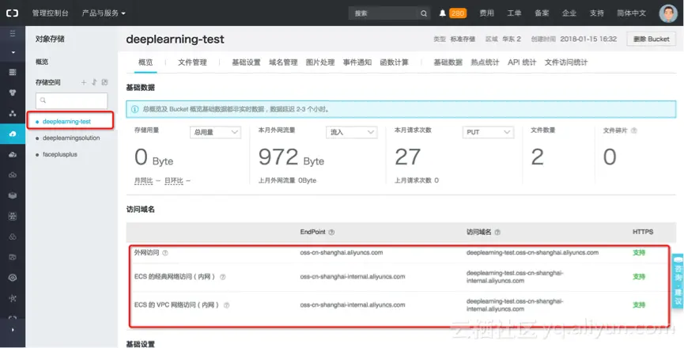Screen dimensions: 684x348
Task: Click help icon beside ECS 的经典网络访问
Action: click(222, 277)
